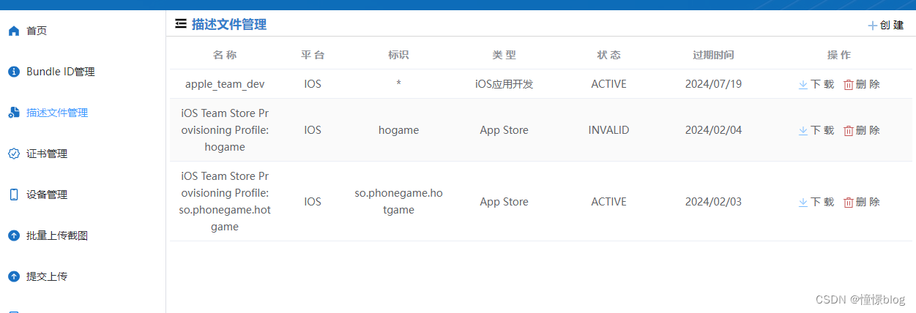Click the plus icon next to 创建

pos(872,25)
